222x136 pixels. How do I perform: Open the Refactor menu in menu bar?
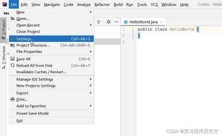(102, 4)
